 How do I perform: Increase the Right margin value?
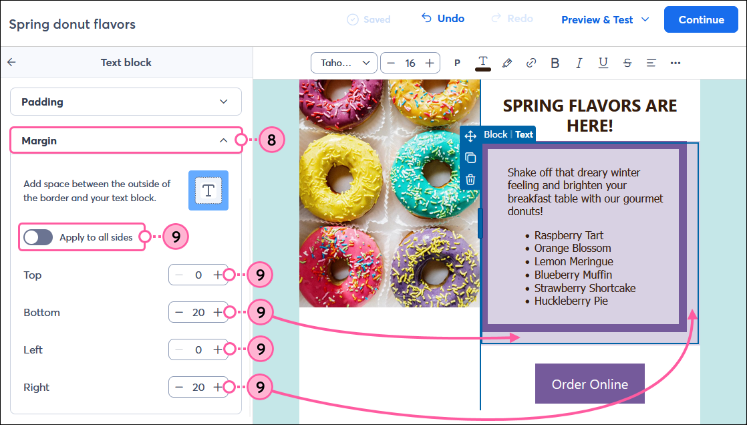pyautogui.click(x=217, y=388)
